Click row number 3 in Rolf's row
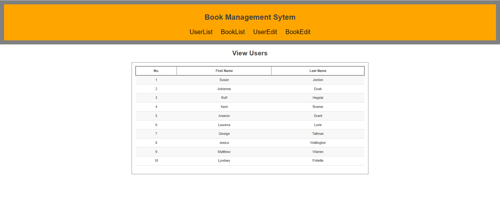The width and height of the screenshot is (500, 198). click(156, 98)
